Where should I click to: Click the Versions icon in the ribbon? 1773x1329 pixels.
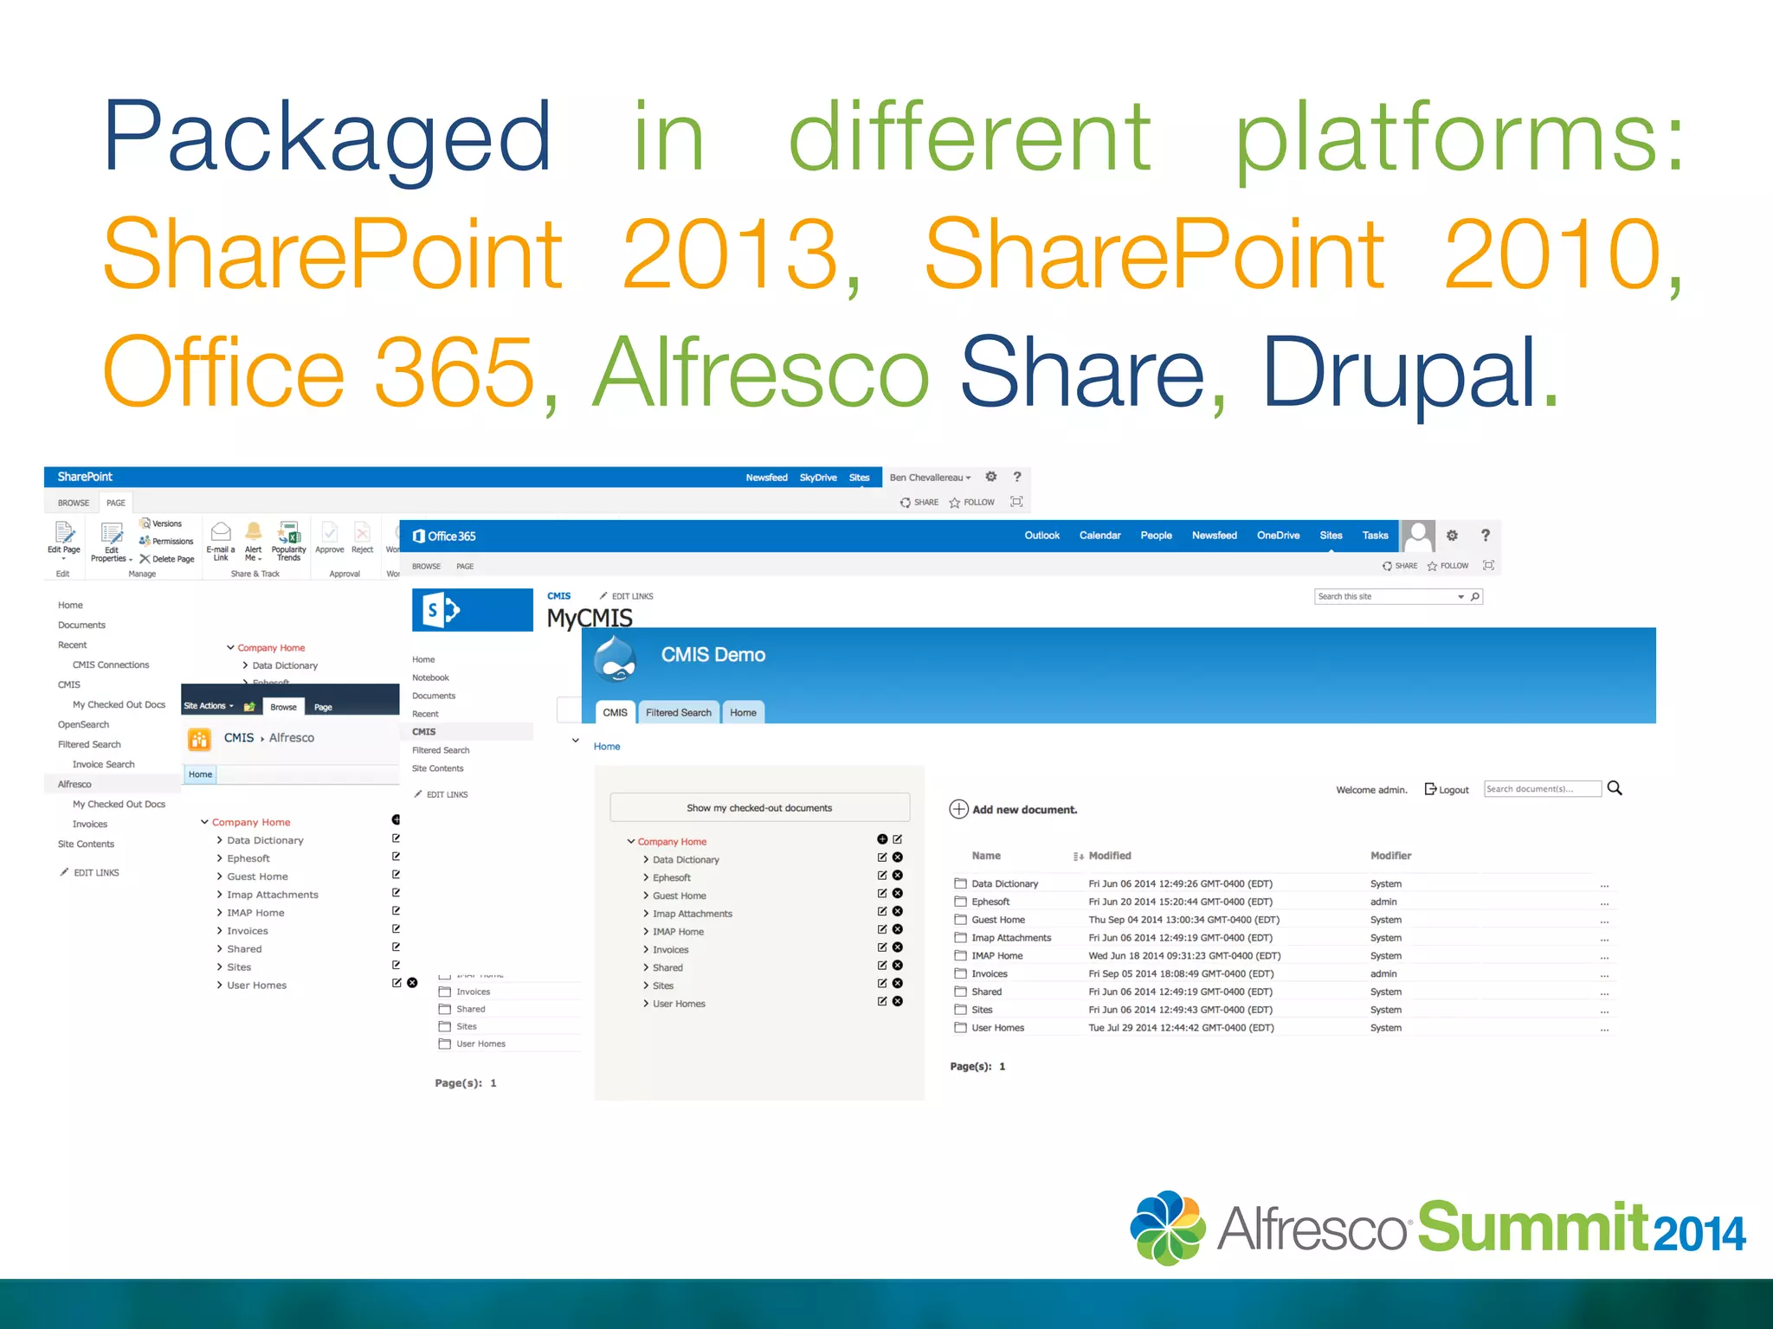(x=145, y=523)
